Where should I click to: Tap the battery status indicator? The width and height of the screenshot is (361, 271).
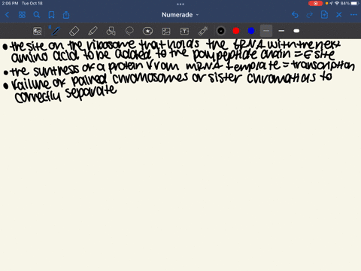point(355,3)
